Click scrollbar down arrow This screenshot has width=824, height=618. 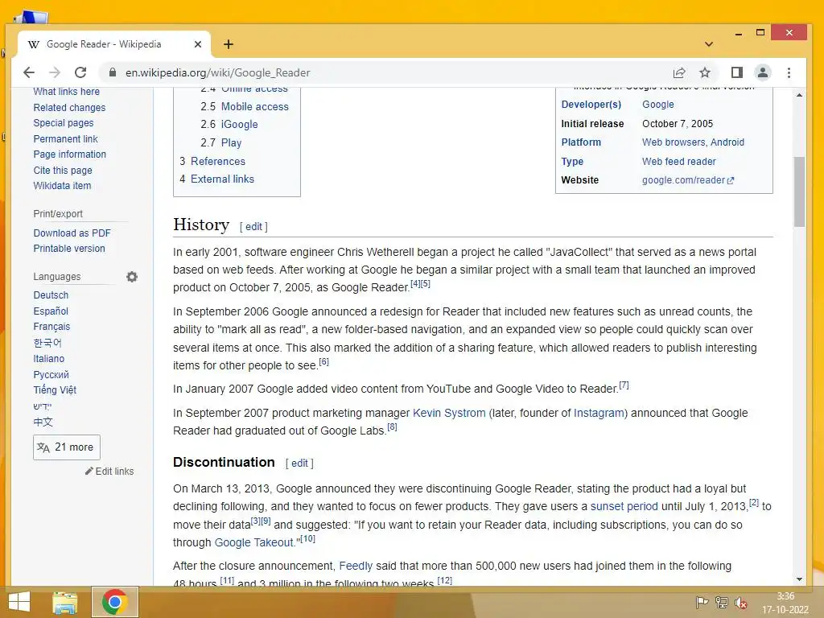(799, 579)
